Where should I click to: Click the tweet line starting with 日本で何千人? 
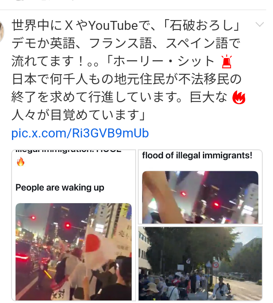[x=127, y=79]
